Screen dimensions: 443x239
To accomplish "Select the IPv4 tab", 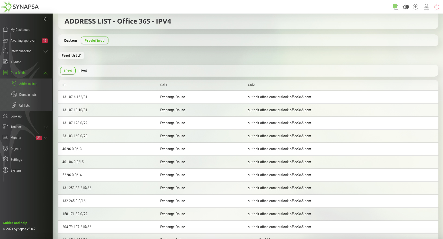I will (68, 71).
